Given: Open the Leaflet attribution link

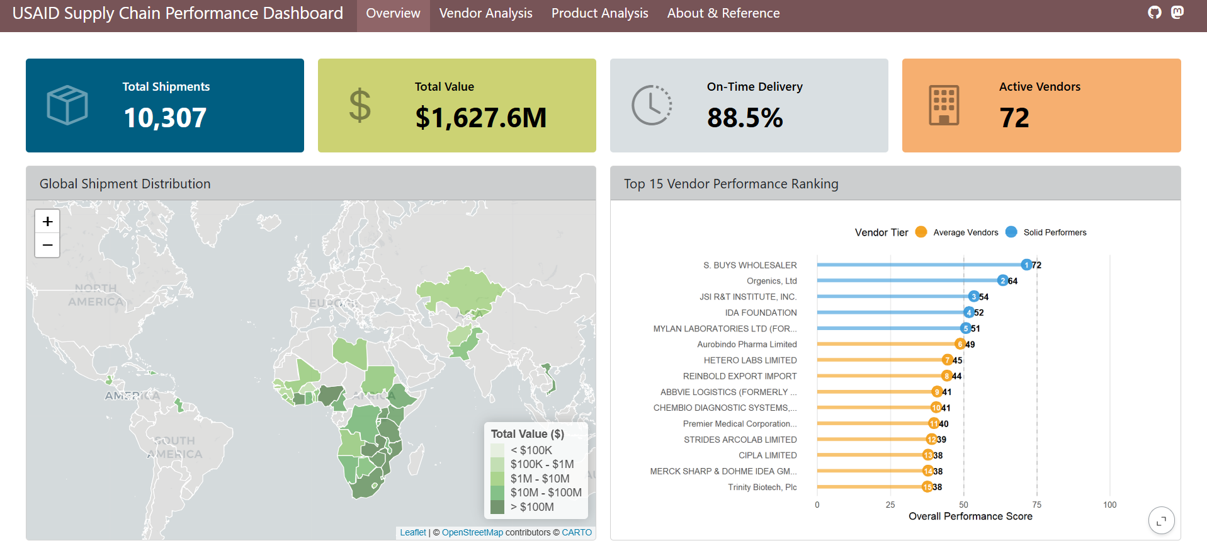Looking at the screenshot, I should [412, 532].
